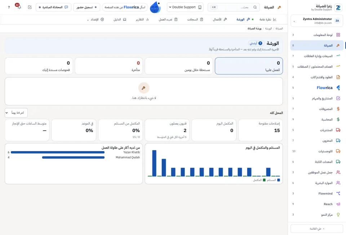The height and width of the screenshot is (235, 346).
Task: Click the الورشة breadcrumb link
Action: [268, 29]
